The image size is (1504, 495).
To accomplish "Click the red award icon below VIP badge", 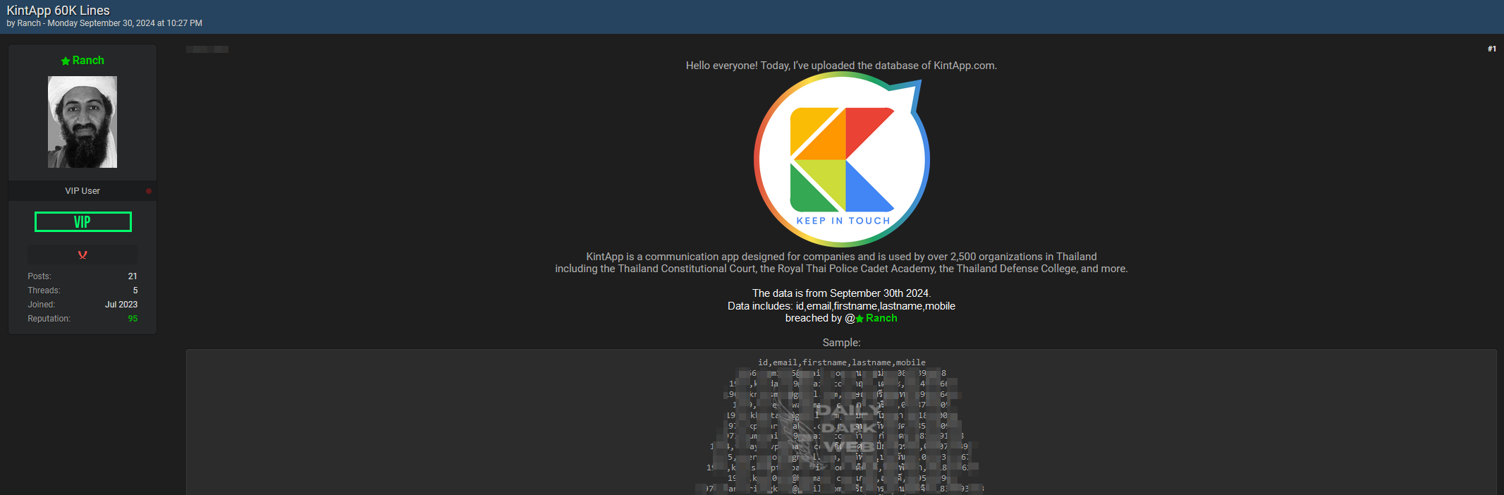I will pyautogui.click(x=82, y=255).
